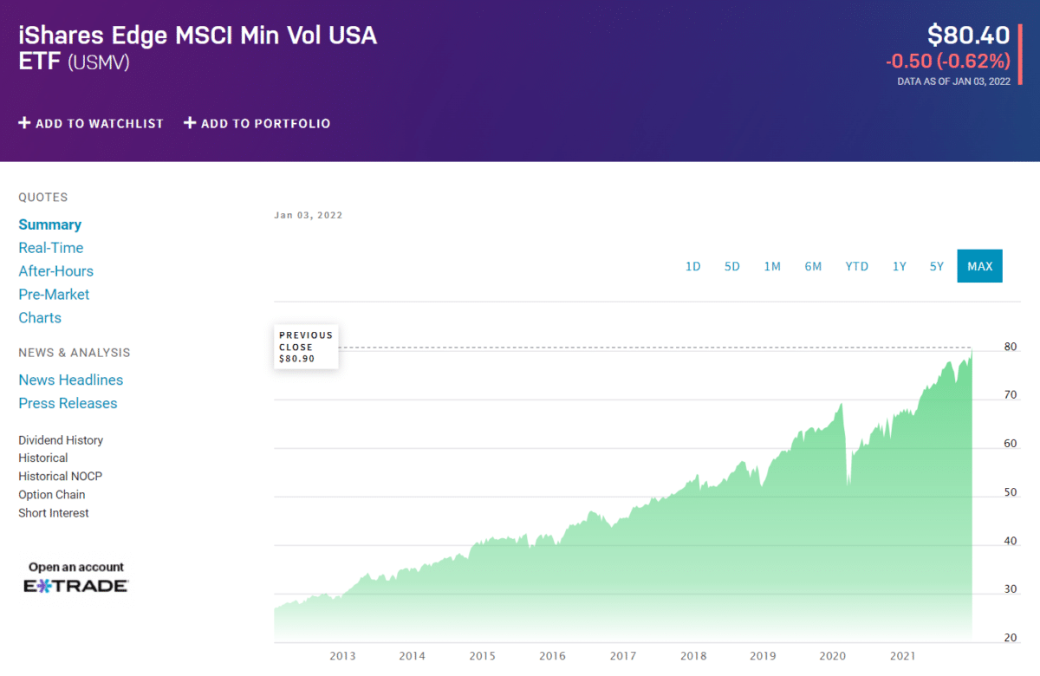Viewport: 1040px width, 676px height.
Task: Open the Historical data link
Action: (43, 458)
